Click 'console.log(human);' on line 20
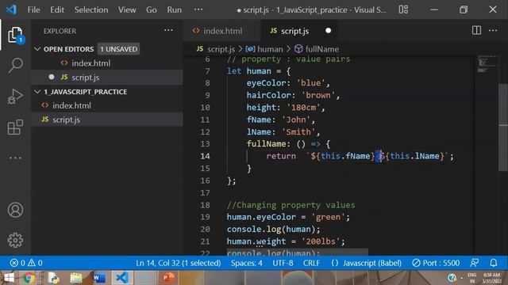This screenshot has height=285, width=508. pos(273,229)
